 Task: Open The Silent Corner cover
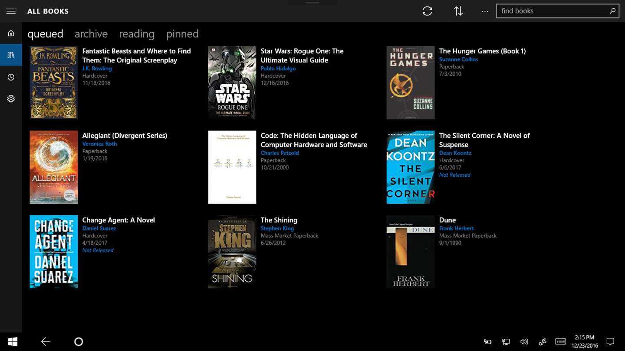click(x=411, y=167)
